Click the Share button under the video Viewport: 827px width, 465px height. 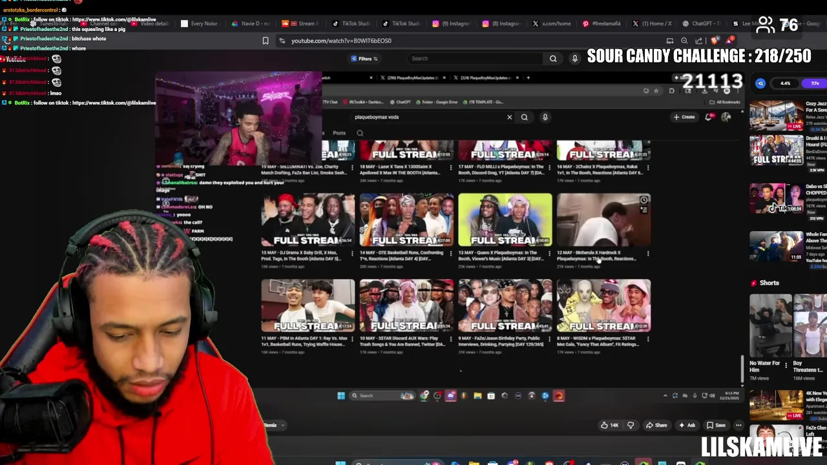(656, 425)
